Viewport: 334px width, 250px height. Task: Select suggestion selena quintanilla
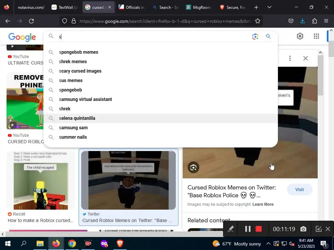point(160,118)
